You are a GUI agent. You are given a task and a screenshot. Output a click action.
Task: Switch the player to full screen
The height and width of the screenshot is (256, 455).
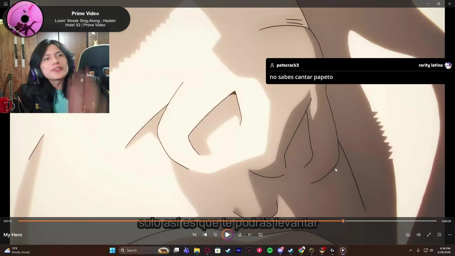click(429, 235)
